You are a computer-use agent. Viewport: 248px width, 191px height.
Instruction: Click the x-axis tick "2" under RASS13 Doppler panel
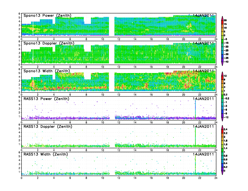click(x=38, y=150)
